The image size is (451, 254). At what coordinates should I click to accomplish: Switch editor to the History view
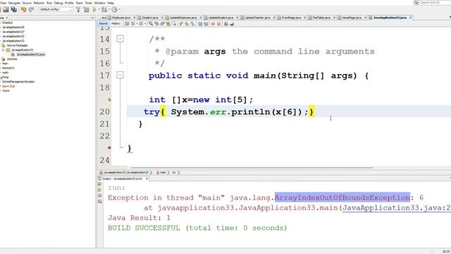pos(116,23)
